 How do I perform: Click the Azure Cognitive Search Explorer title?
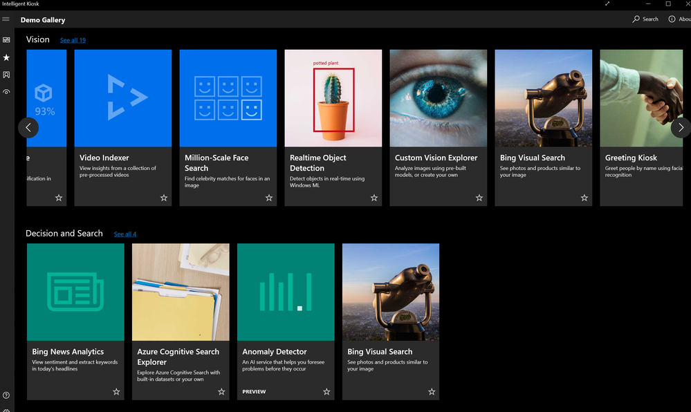pyautogui.click(x=178, y=357)
